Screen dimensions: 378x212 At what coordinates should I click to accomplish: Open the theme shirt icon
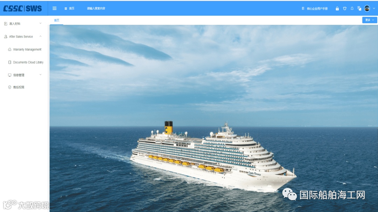pyautogui.click(x=344, y=8)
